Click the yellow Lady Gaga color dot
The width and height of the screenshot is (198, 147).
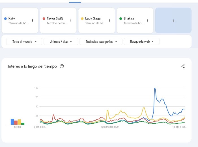coord(82,19)
